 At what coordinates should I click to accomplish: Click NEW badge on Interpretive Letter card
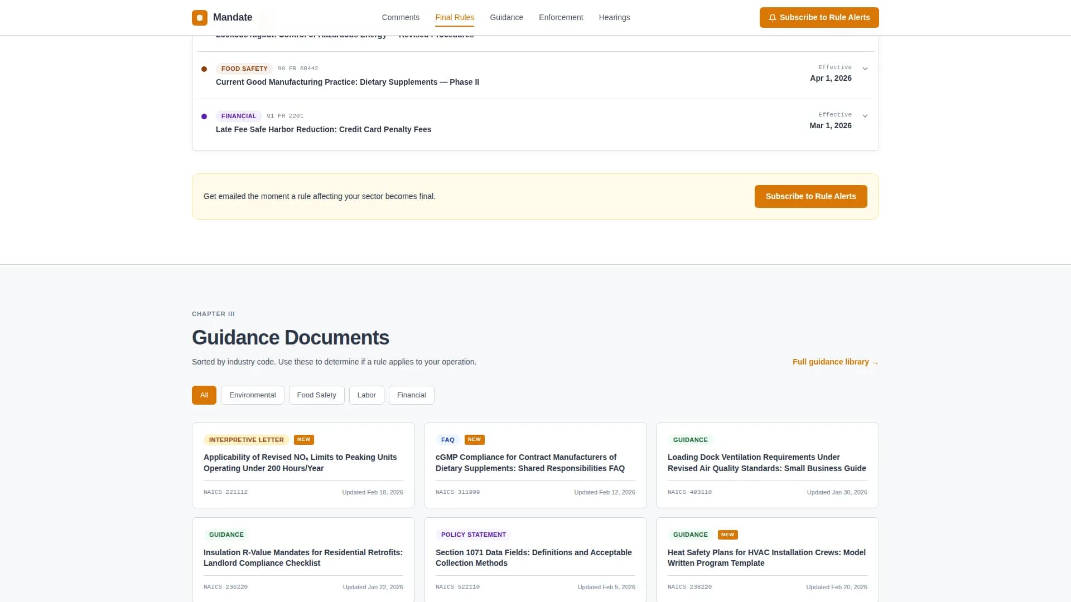(x=304, y=439)
